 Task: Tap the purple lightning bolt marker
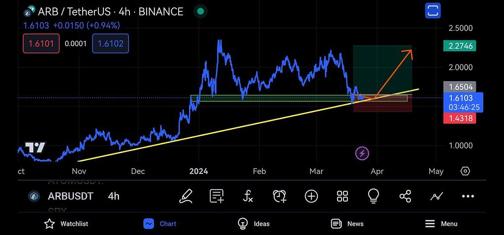click(362, 153)
